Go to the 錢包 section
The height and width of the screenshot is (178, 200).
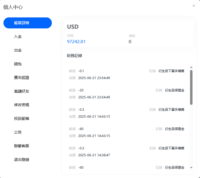(18, 64)
